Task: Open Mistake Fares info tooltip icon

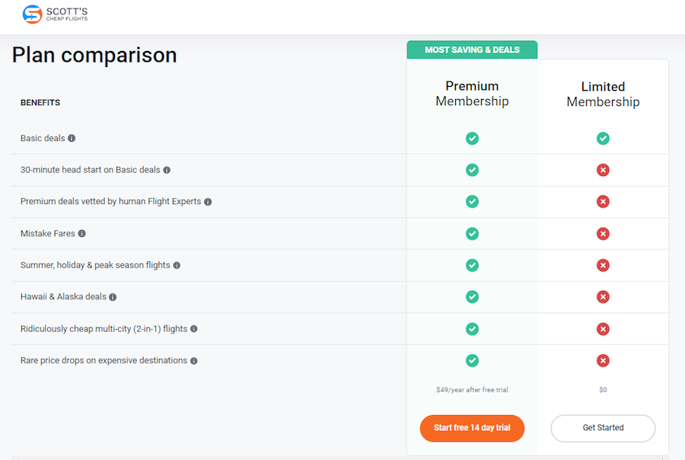Action: click(81, 234)
